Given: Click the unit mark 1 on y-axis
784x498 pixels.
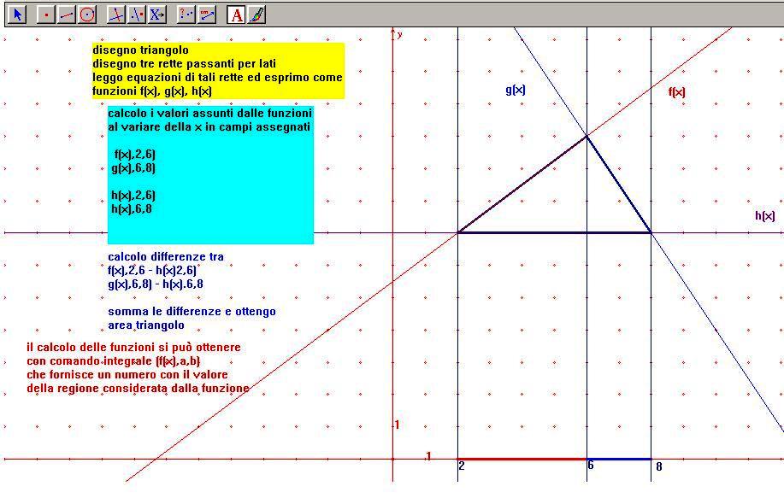Looking at the screenshot, I should pyautogui.click(x=397, y=425).
